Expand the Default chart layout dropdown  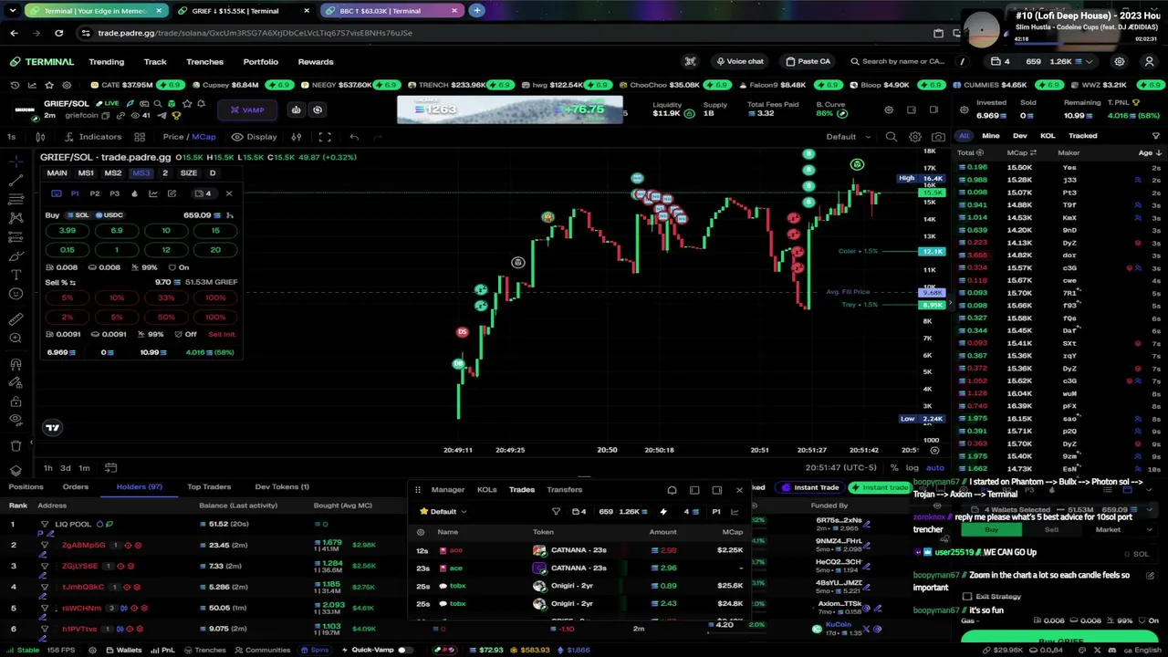[847, 137]
